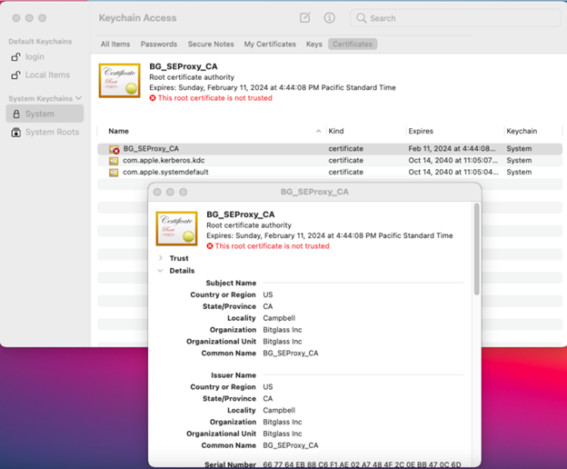Click the compose new keychain item icon
The height and width of the screenshot is (469, 567).
[x=305, y=18]
